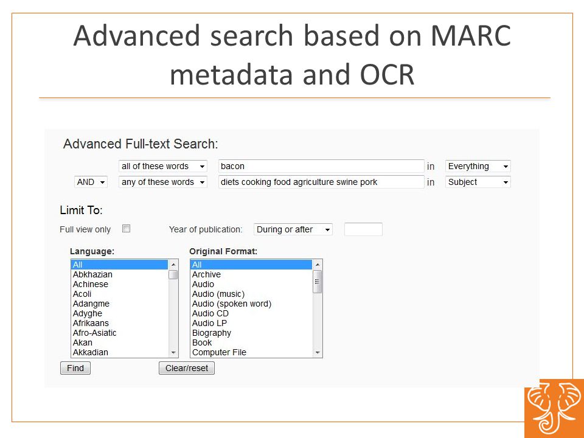The width and height of the screenshot is (584, 438).
Task: Click the search field containing 'bacon'
Action: click(x=321, y=166)
